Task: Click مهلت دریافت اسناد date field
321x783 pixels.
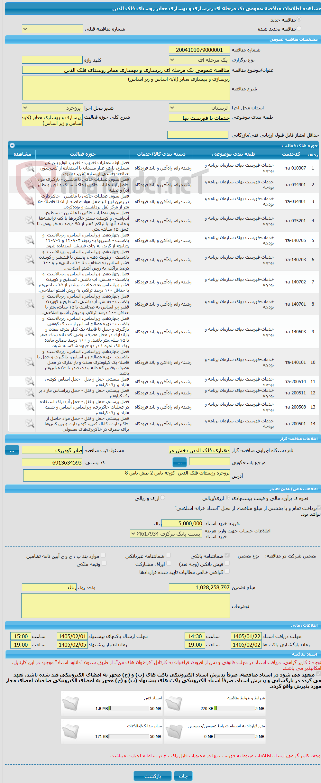Action: tap(246, 636)
